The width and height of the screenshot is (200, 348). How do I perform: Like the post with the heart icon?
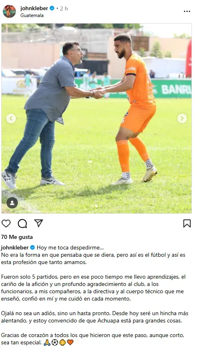coord(6,223)
